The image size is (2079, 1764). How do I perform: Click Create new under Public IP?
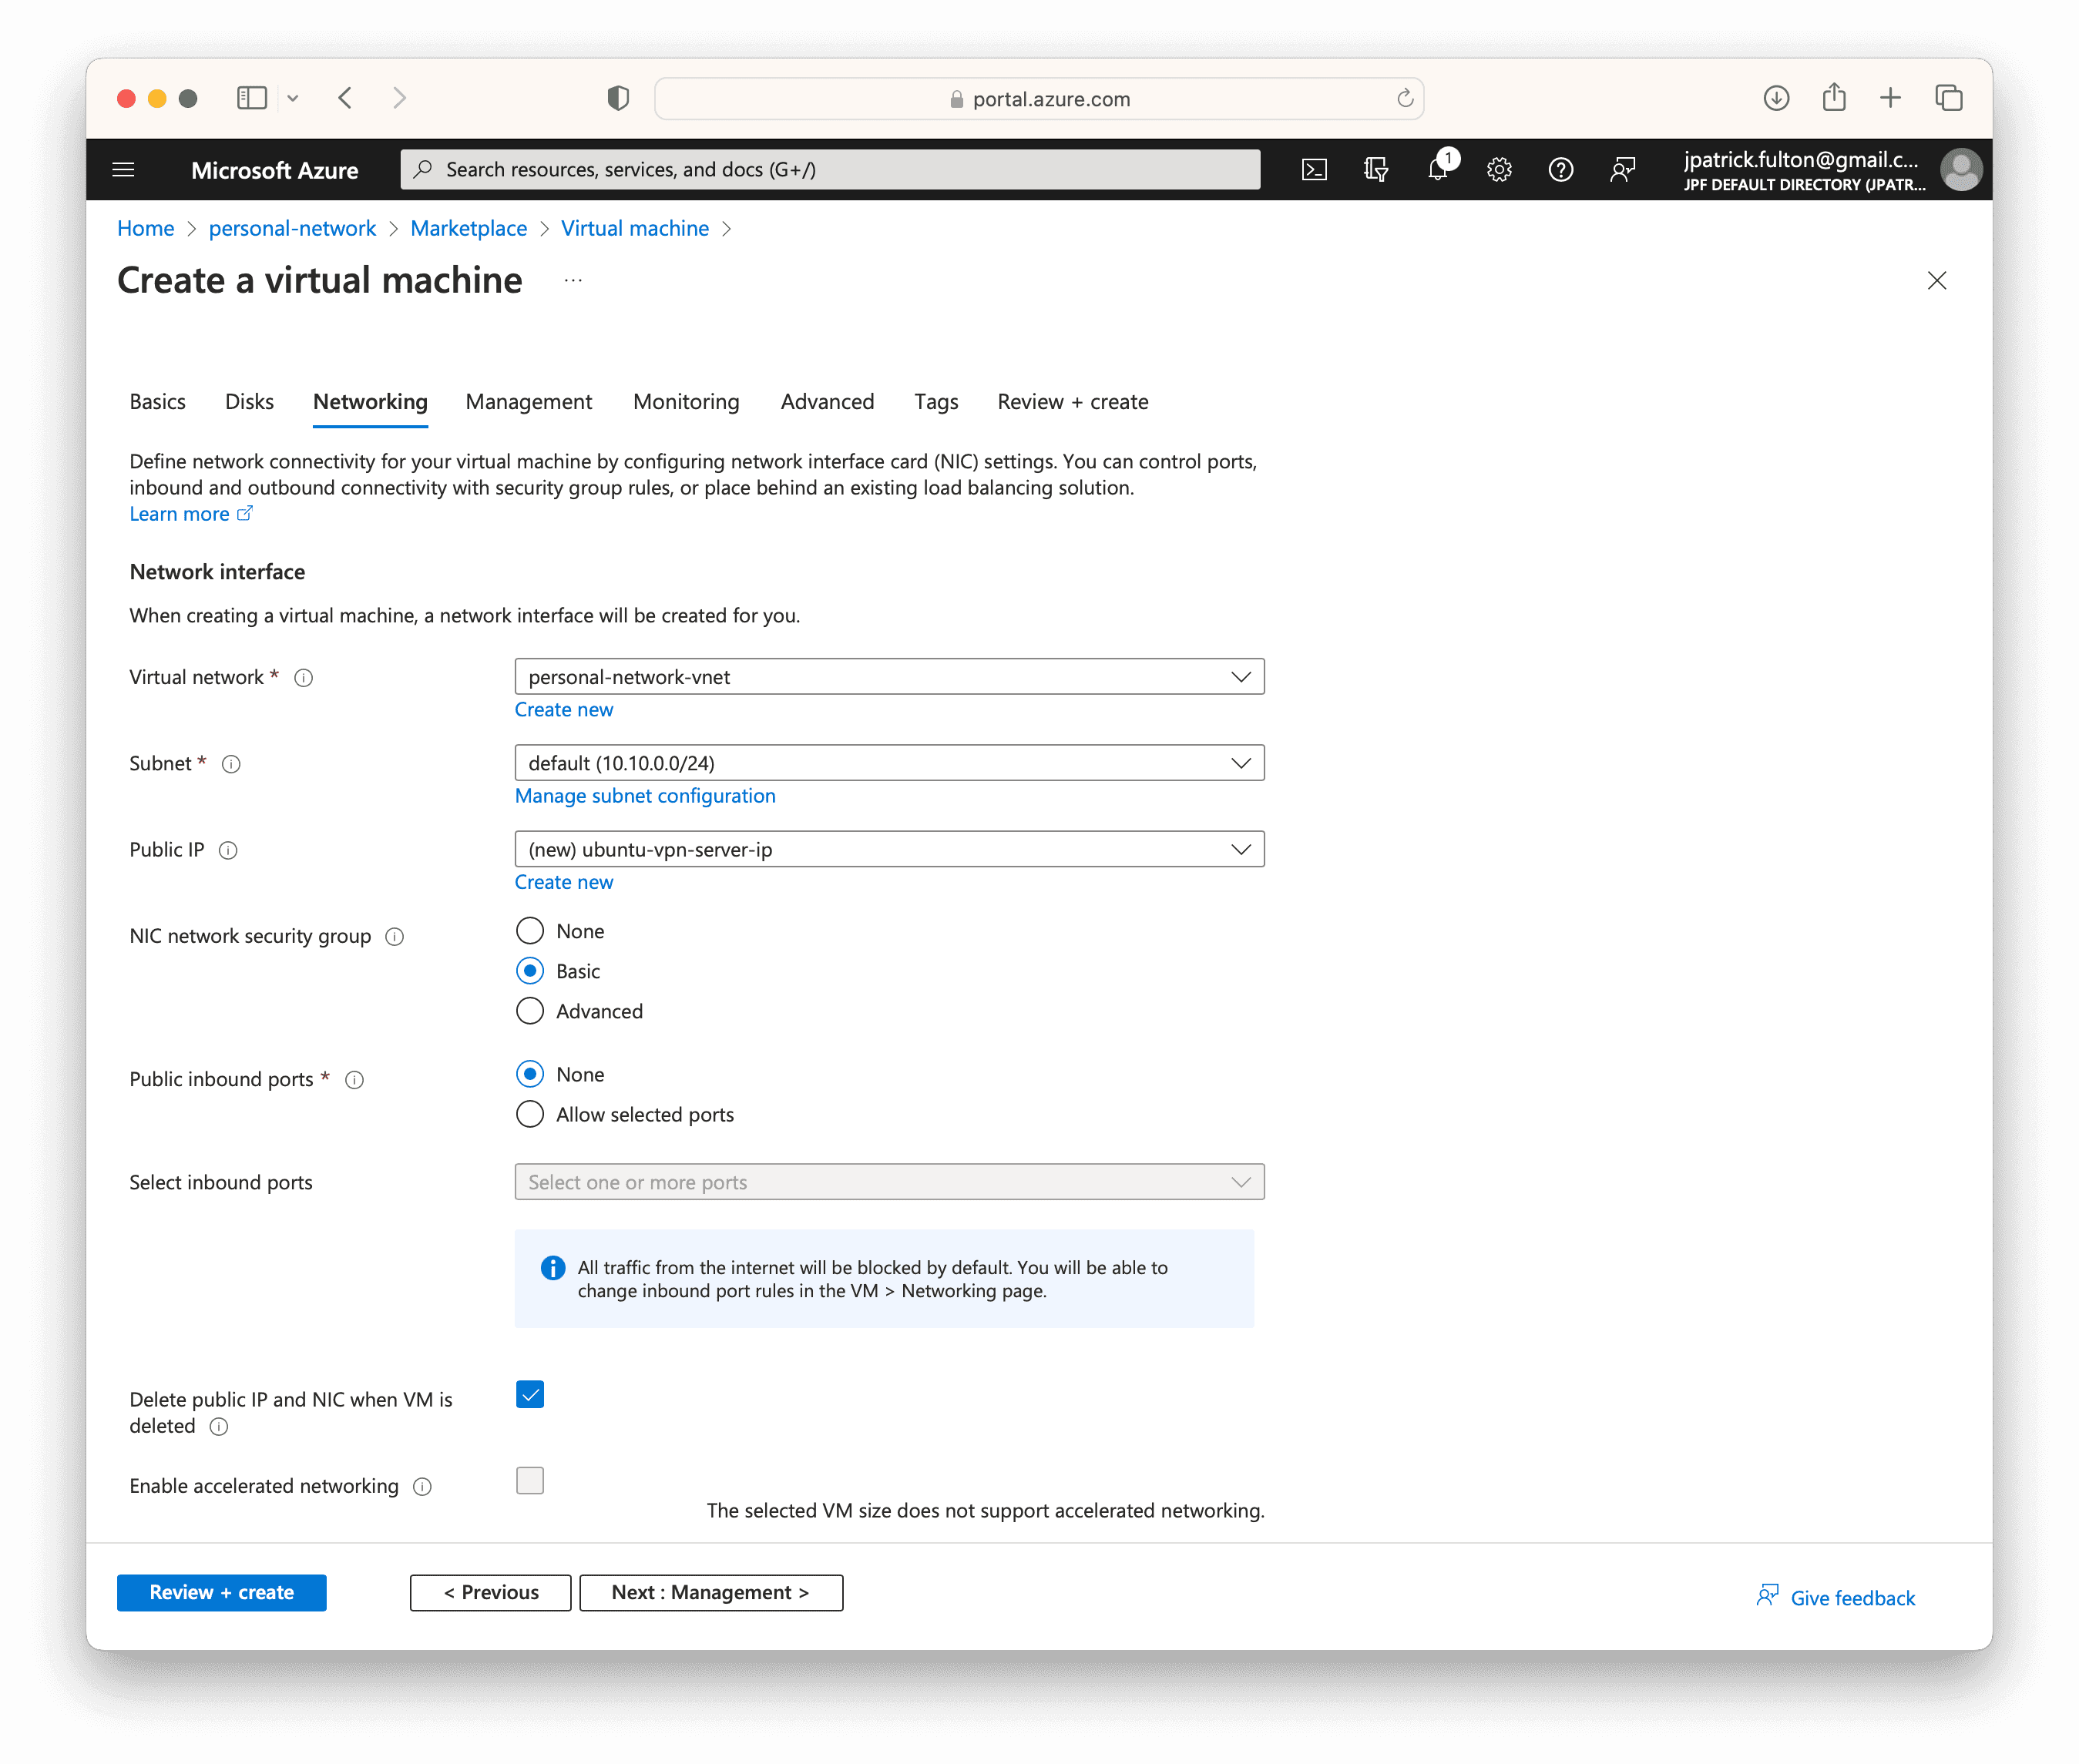point(563,882)
